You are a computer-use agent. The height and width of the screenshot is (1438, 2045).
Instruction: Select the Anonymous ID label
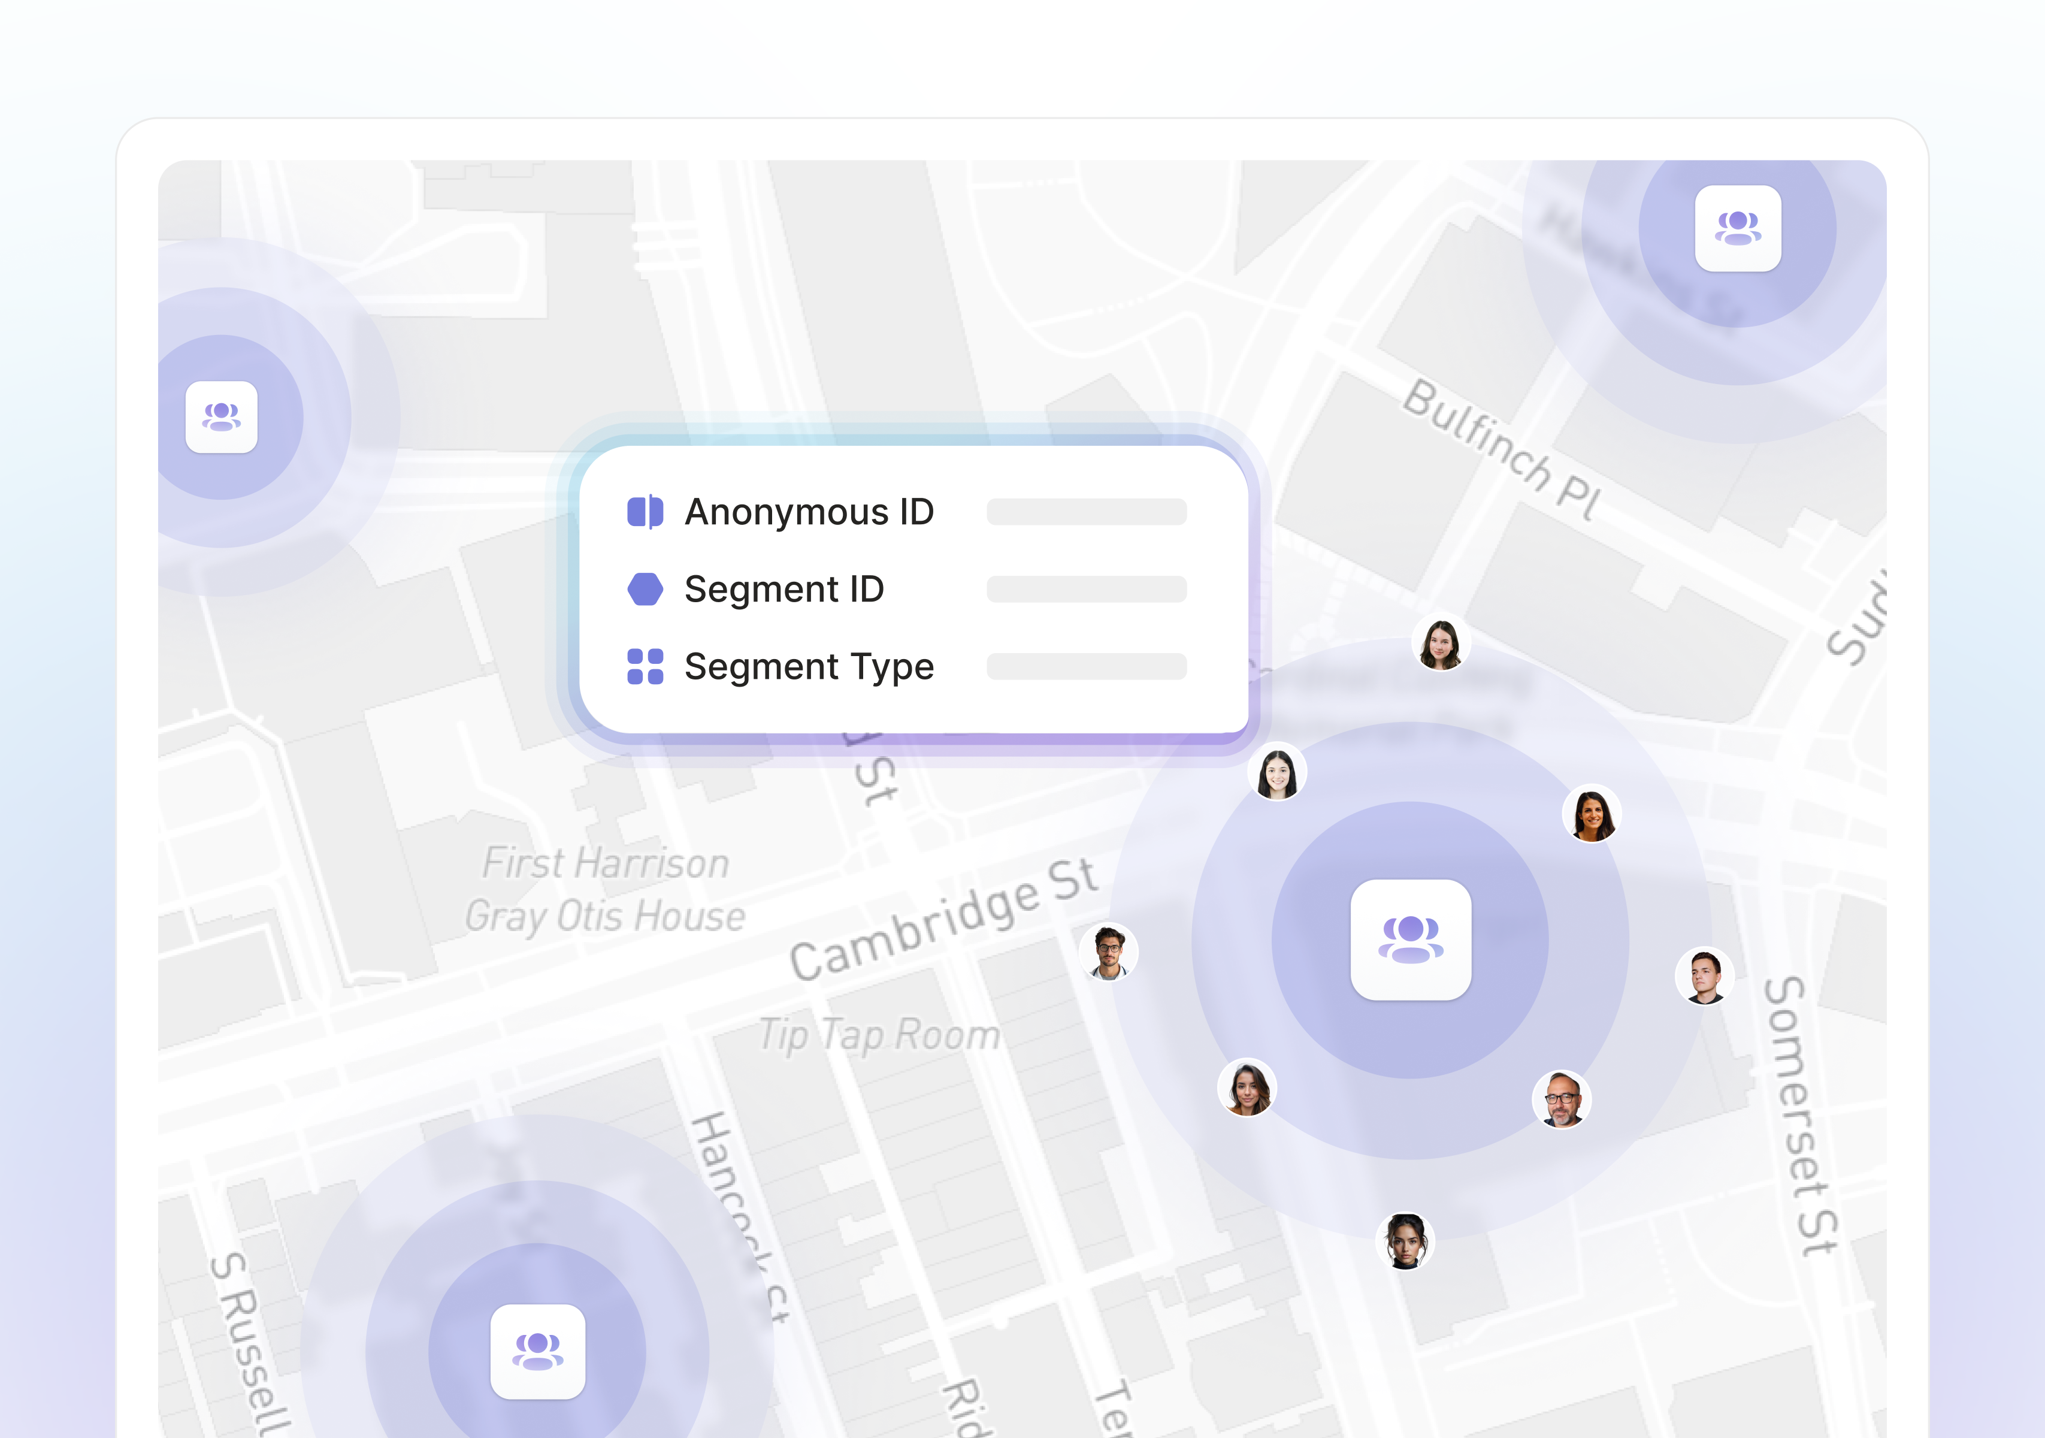coord(809,512)
